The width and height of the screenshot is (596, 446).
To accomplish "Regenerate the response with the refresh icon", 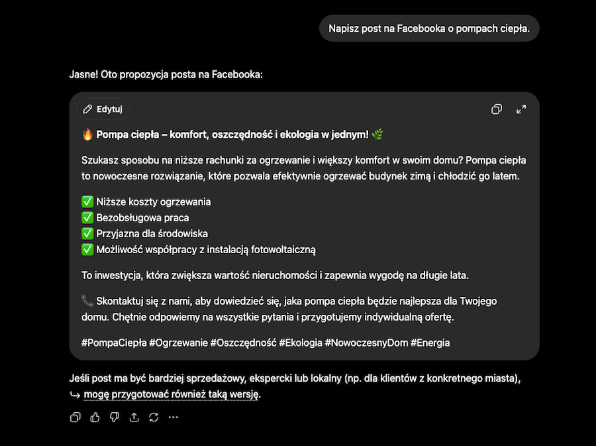I will [154, 417].
